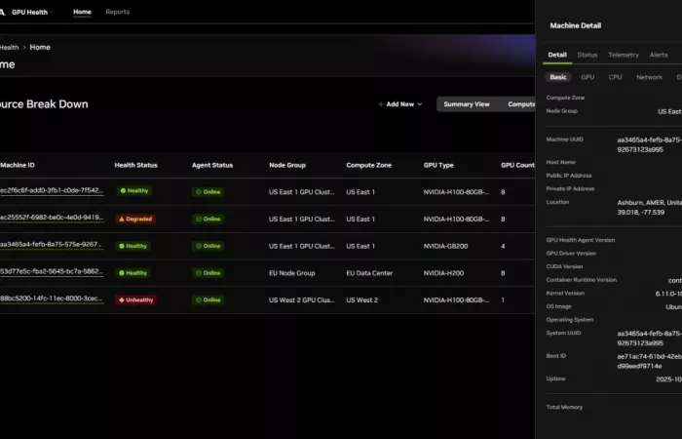Screen dimensions: 682x439
Task: Click the Node Group column header
Action: (x=287, y=165)
